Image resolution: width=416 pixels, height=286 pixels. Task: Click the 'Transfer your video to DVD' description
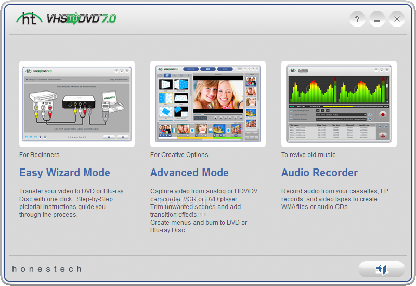[x=71, y=203]
